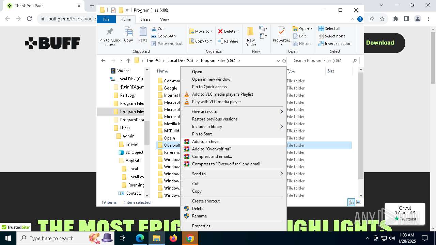Click Paste shortcut in ribbon
Viewport: 436px width, 245px height.
click(x=167, y=44)
